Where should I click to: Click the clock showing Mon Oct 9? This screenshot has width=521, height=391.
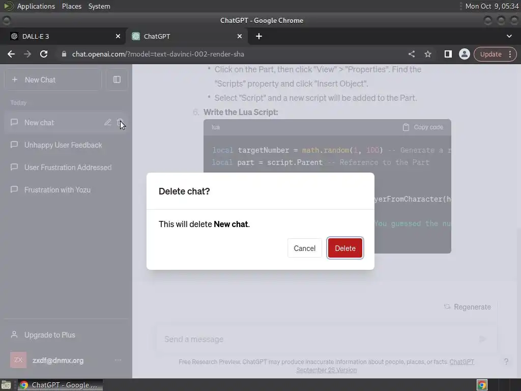(x=492, y=6)
